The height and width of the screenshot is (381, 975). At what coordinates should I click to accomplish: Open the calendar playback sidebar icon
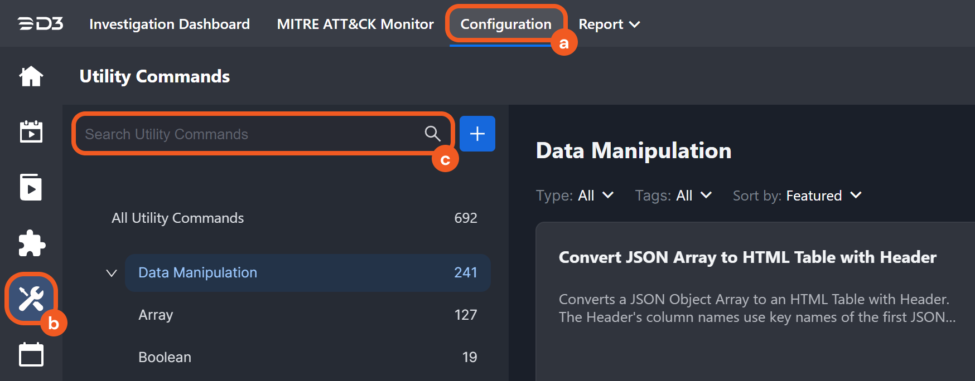click(x=31, y=131)
